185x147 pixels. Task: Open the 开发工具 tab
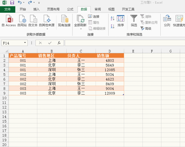pyautogui.click(x=128, y=9)
